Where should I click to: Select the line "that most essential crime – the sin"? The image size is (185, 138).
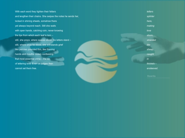coord(33,59)
